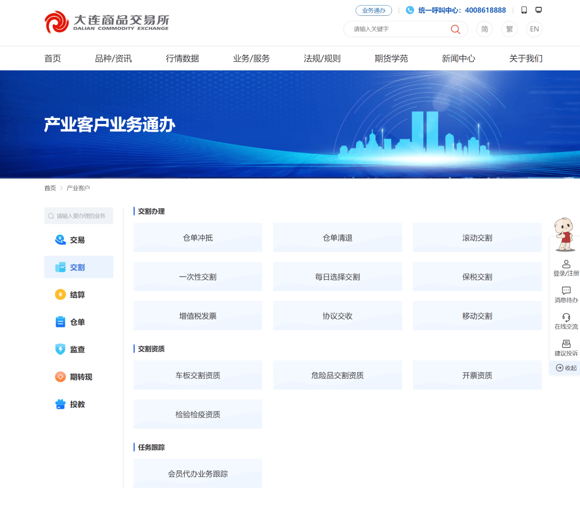Screen dimensions: 580x515
Task: Switch language to Simplified Chinese (简)
Action: pyautogui.click(x=485, y=29)
